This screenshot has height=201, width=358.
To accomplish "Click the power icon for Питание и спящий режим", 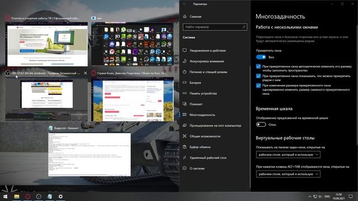I will point(185,72).
